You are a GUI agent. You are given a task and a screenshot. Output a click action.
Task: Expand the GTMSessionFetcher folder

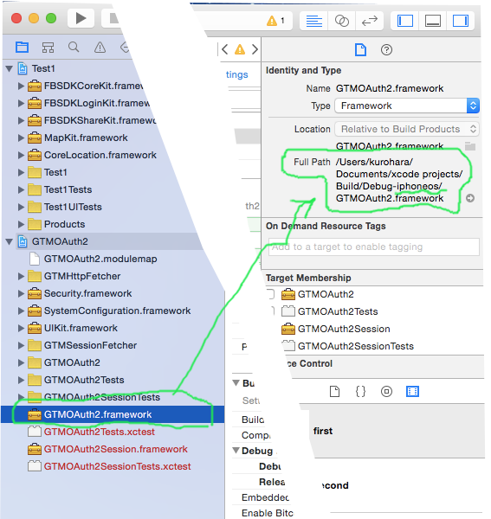tap(21, 345)
